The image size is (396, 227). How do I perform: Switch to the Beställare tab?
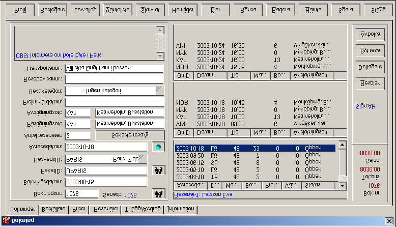pos(53,209)
